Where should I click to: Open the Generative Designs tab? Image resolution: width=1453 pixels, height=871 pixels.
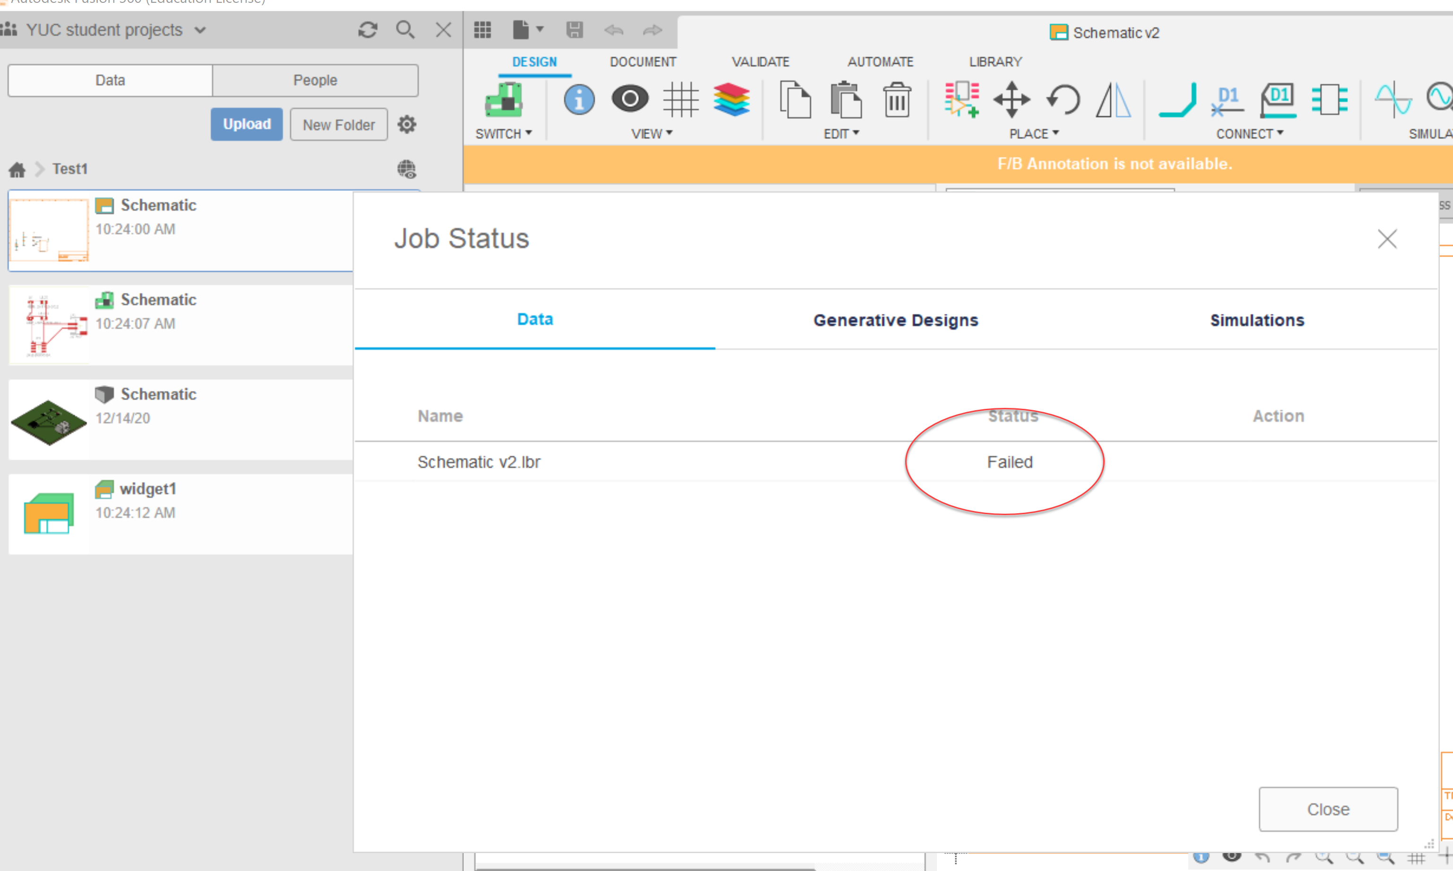point(896,320)
